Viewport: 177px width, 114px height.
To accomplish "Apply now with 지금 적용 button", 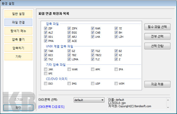I will (157, 84).
